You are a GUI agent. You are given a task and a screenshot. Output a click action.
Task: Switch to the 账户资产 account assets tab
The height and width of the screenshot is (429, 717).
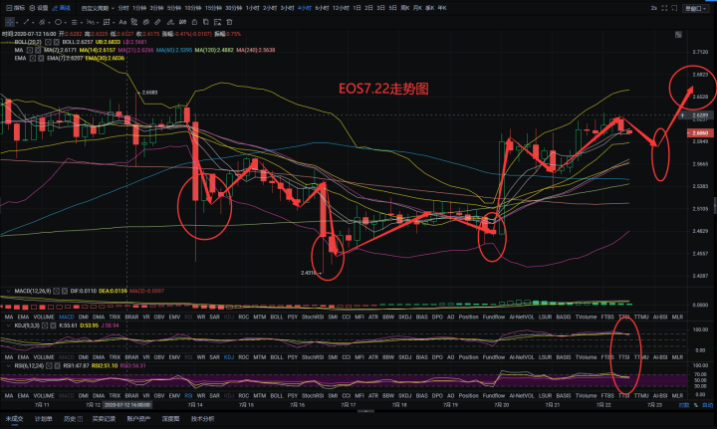tap(138, 418)
